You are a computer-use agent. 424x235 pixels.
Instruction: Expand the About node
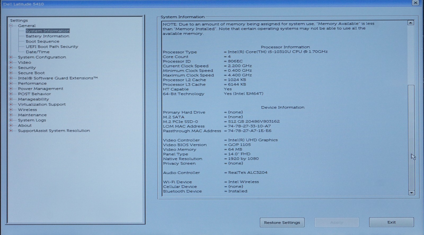pos(11,126)
